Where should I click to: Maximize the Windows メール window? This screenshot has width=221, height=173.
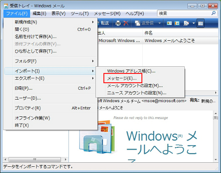pos(202,6)
